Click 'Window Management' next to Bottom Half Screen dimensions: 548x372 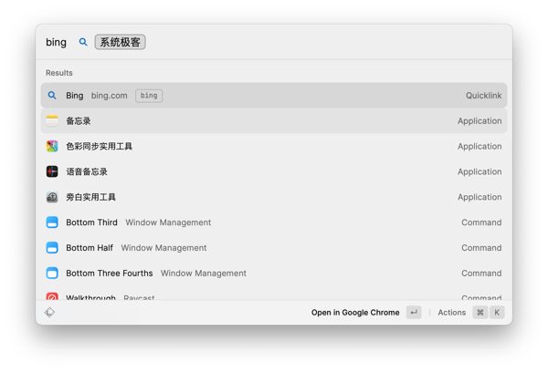pyautogui.click(x=163, y=248)
